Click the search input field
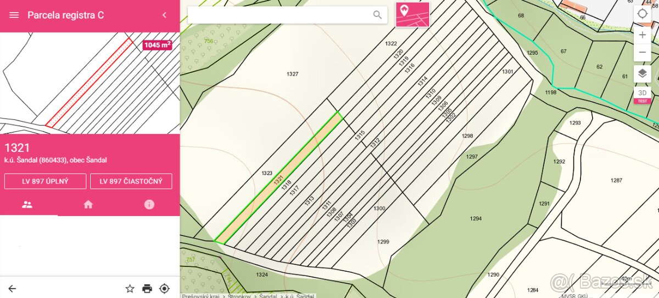The width and height of the screenshot is (659, 298). click(x=280, y=15)
